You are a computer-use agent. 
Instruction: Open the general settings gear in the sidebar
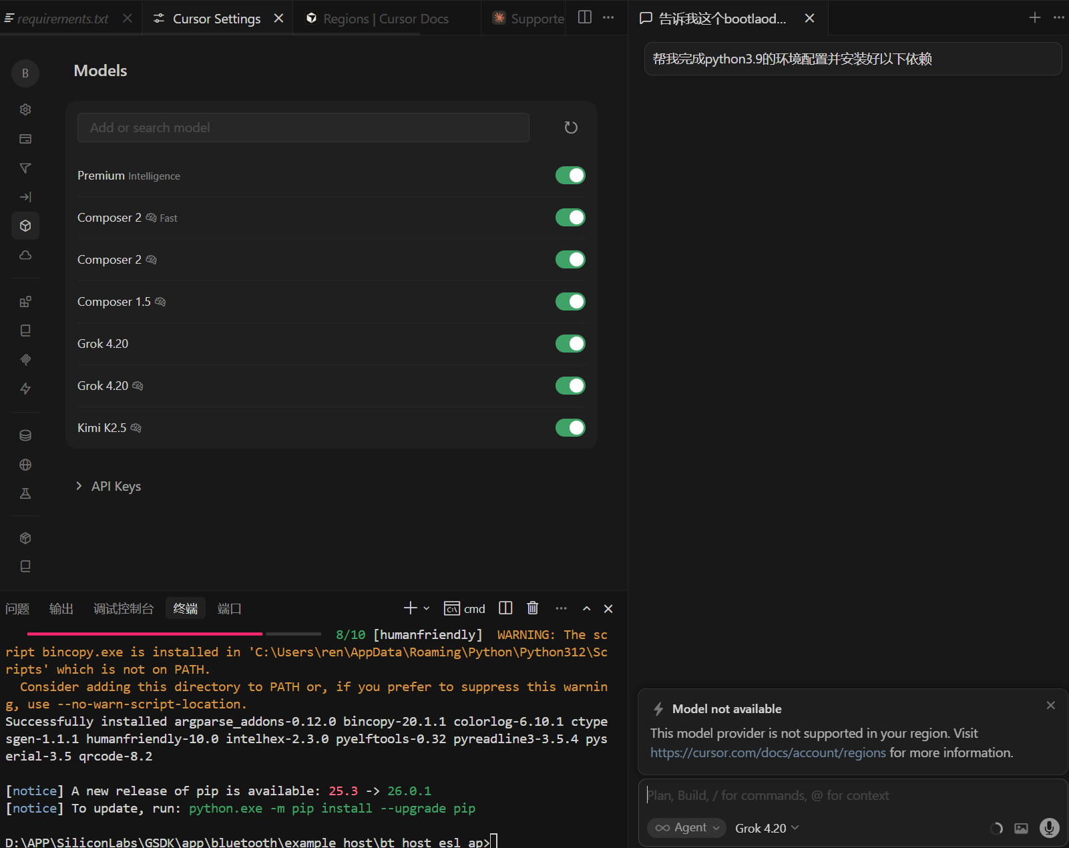click(x=25, y=110)
